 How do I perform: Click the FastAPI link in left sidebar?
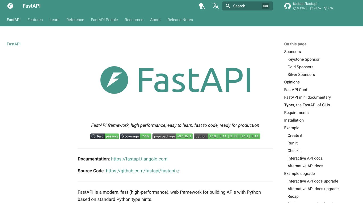click(14, 44)
